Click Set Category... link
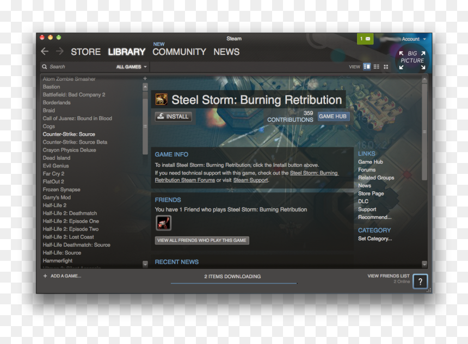The height and width of the screenshot is (344, 468). (375, 239)
